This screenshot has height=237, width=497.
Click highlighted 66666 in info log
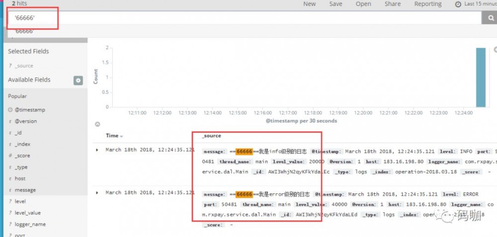(245, 152)
